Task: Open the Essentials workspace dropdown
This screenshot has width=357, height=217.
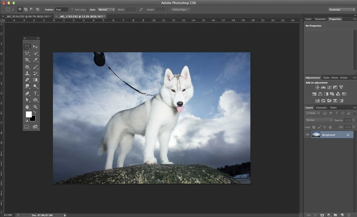Action: 342,9
